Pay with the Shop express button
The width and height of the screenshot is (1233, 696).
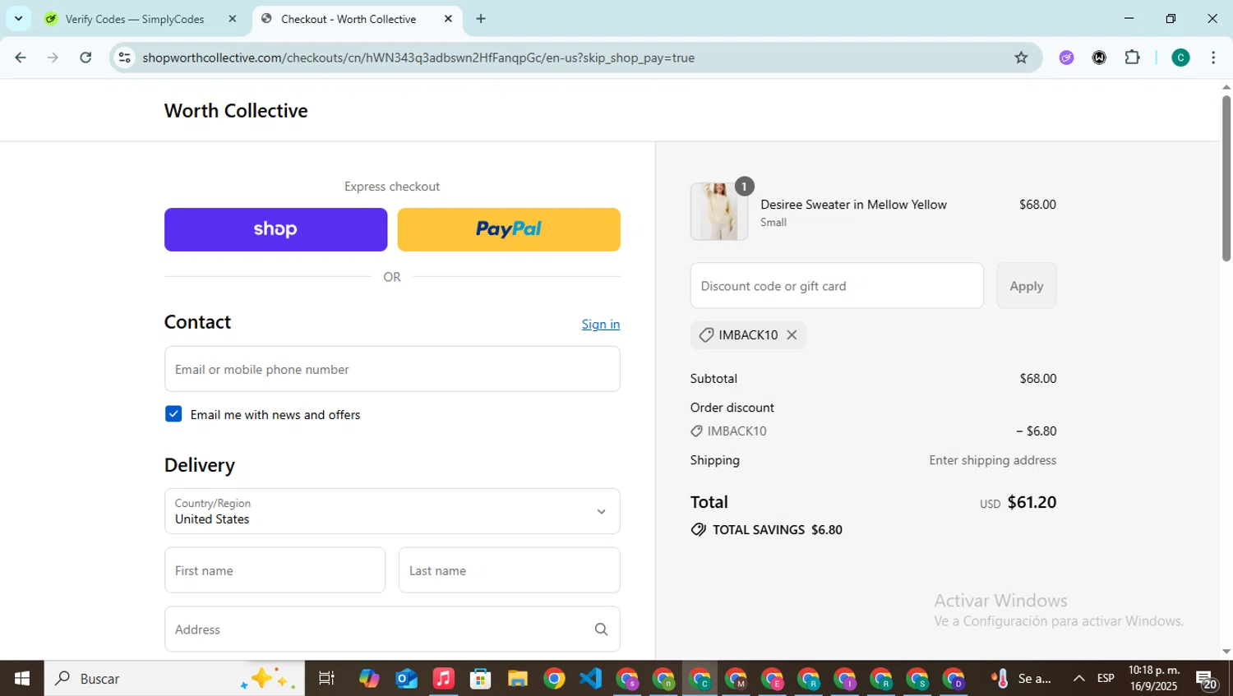click(275, 229)
